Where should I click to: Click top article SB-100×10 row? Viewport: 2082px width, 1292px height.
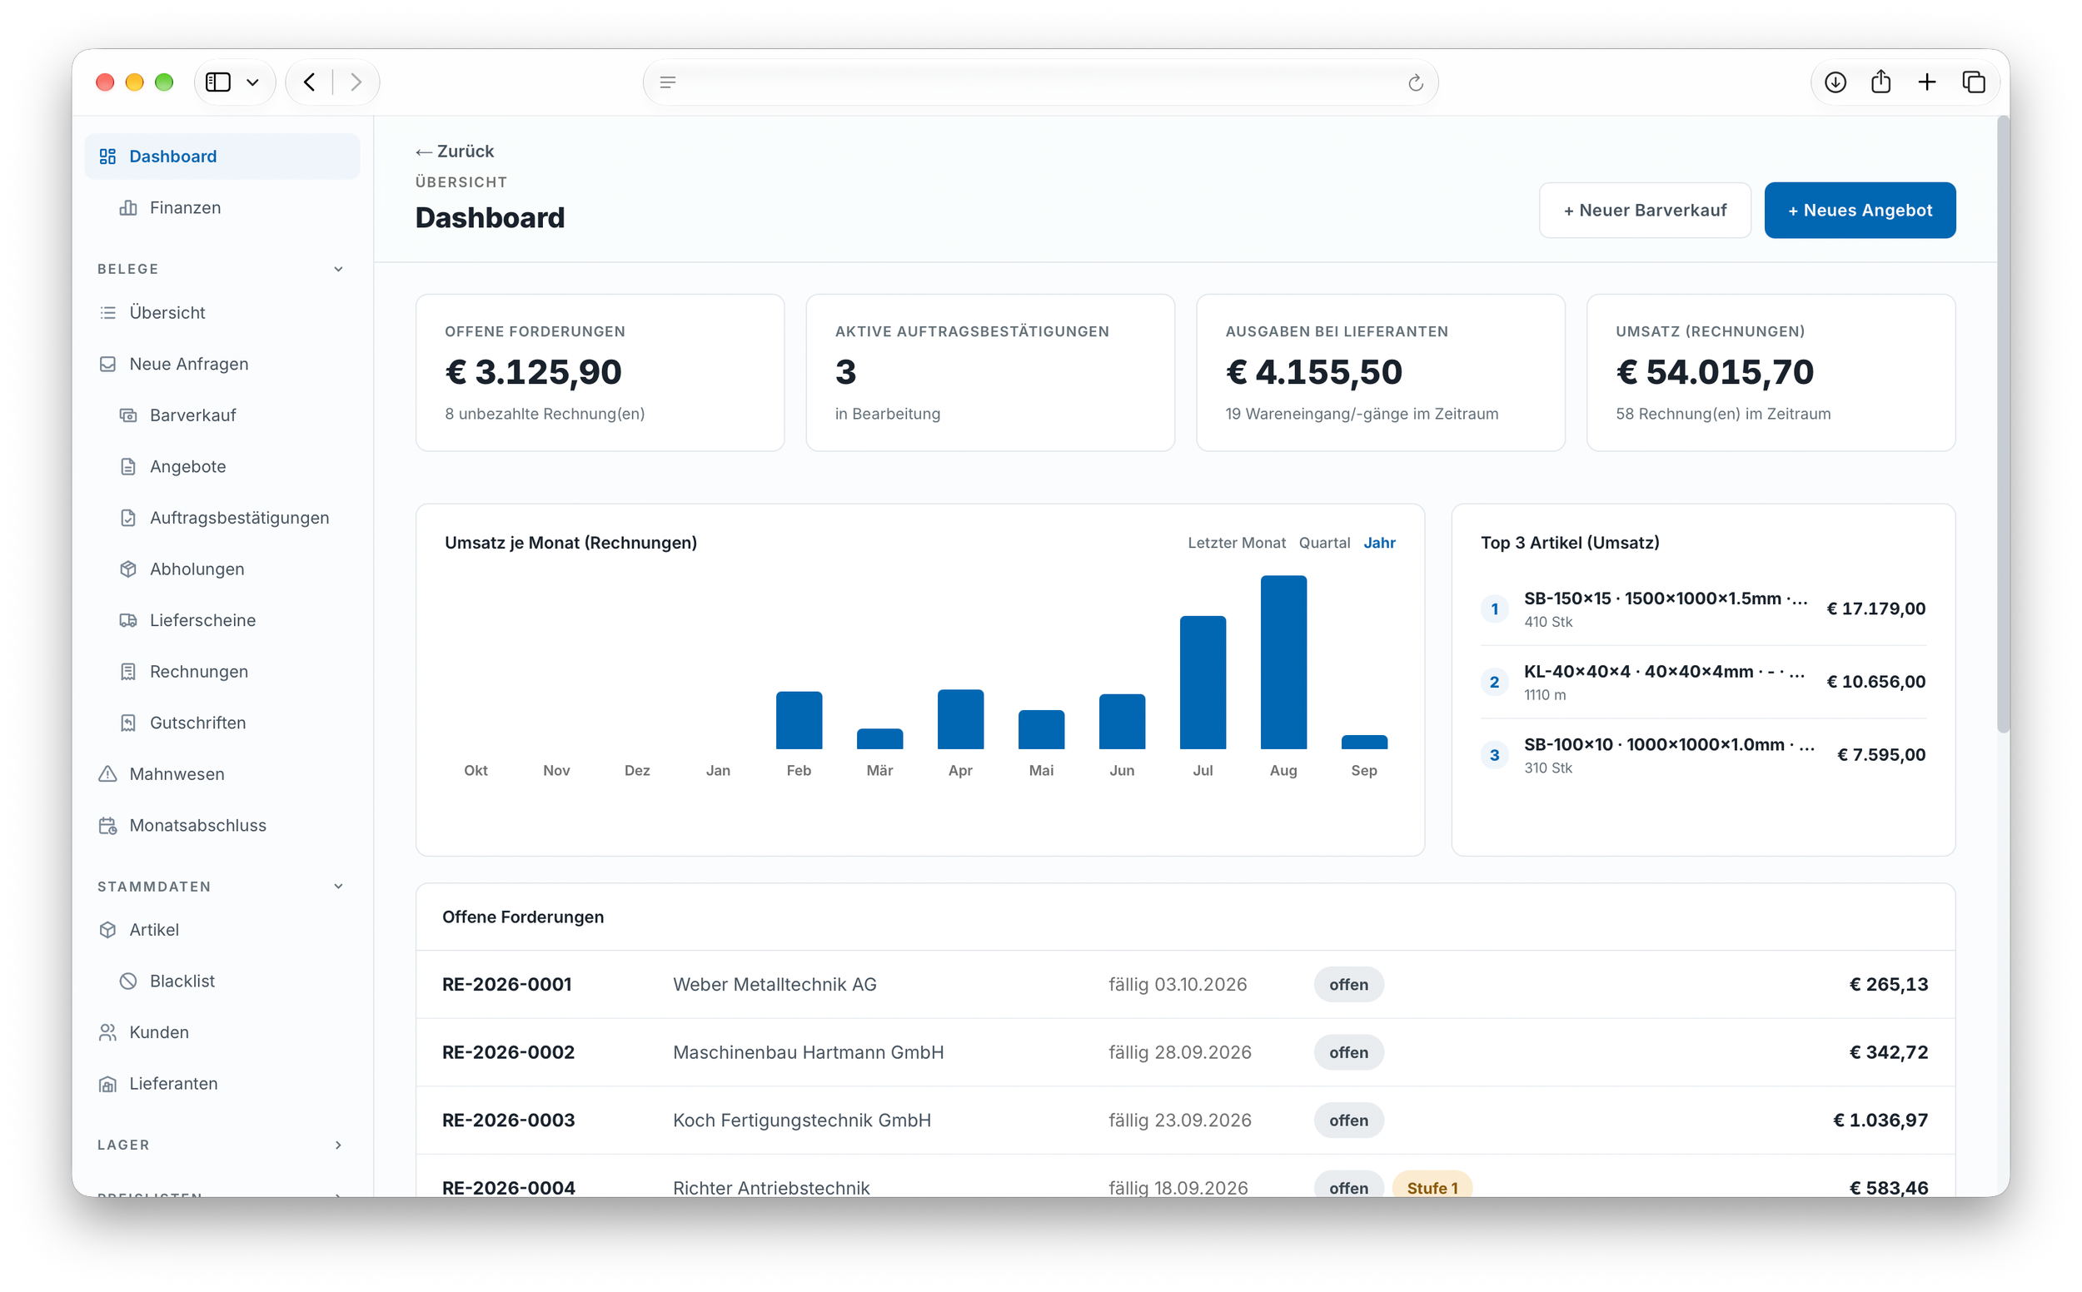1702,755
